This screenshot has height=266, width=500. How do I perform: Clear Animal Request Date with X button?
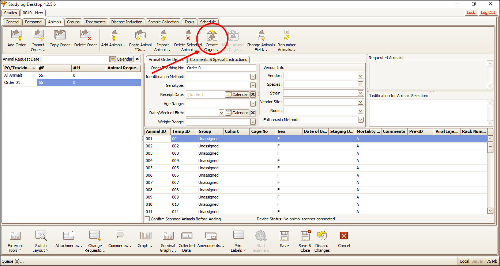pyautogui.click(x=137, y=59)
